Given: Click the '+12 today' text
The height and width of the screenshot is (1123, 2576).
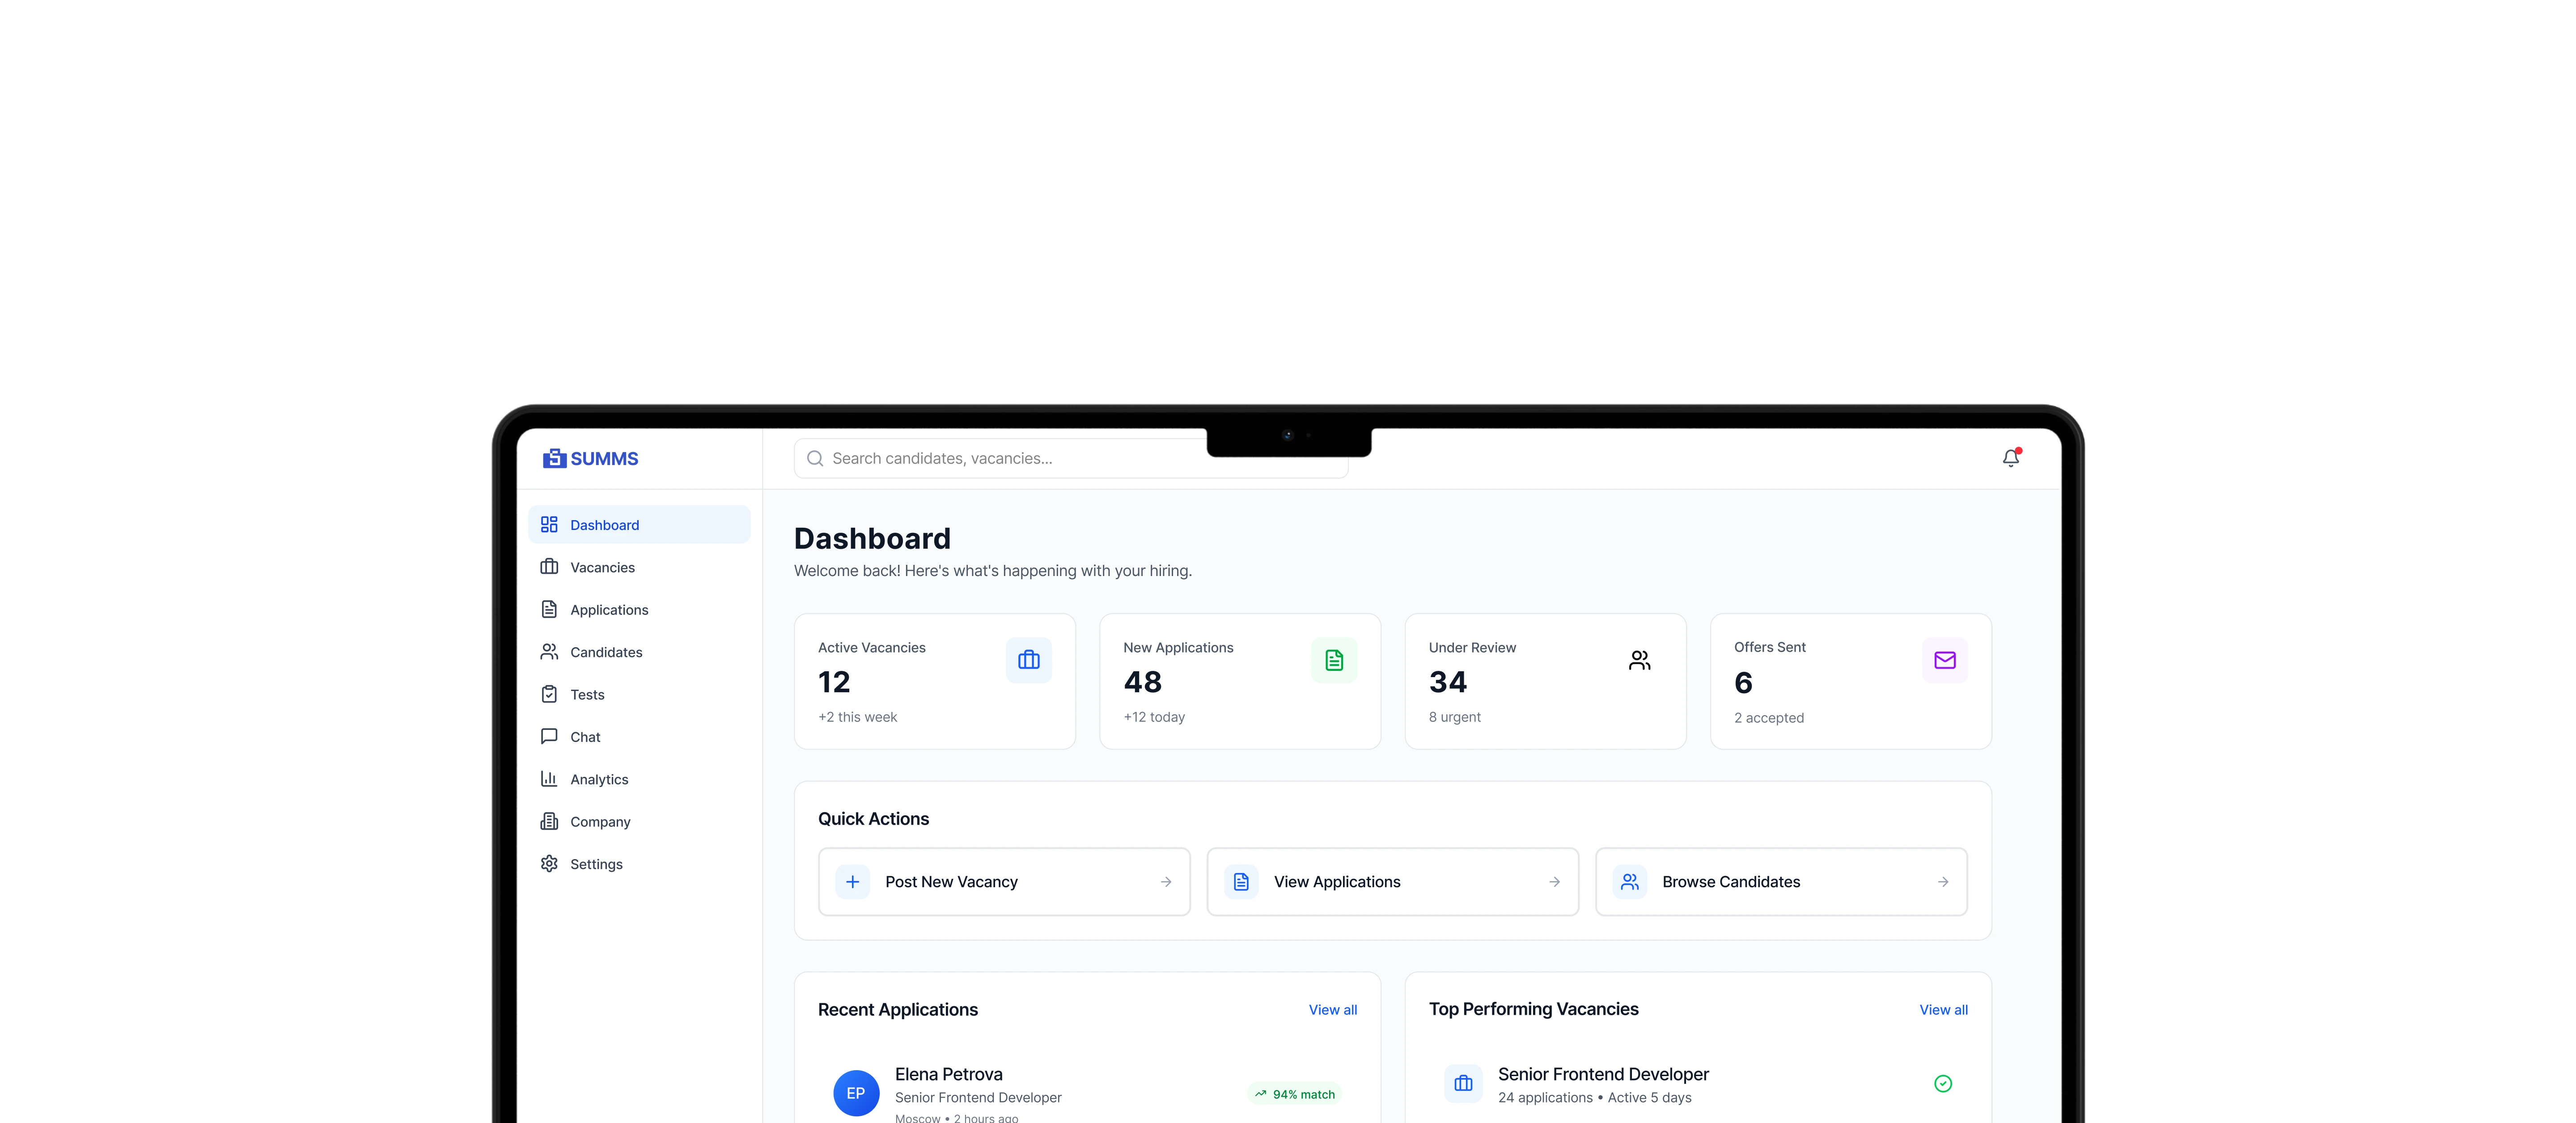Looking at the screenshot, I should (1154, 717).
